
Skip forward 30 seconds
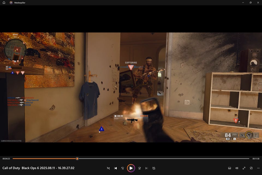[x=139, y=168]
